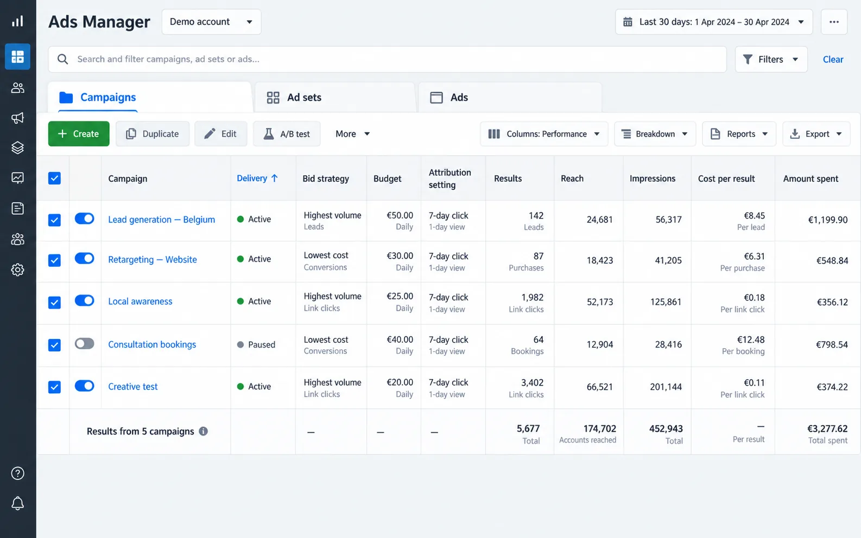Turn off the Retargeting — Website campaign switch
861x538 pixels.
84,258
